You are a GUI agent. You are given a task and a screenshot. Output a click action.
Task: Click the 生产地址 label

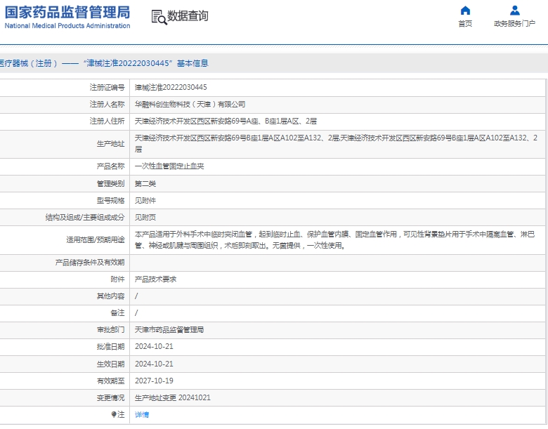point(110,144)
